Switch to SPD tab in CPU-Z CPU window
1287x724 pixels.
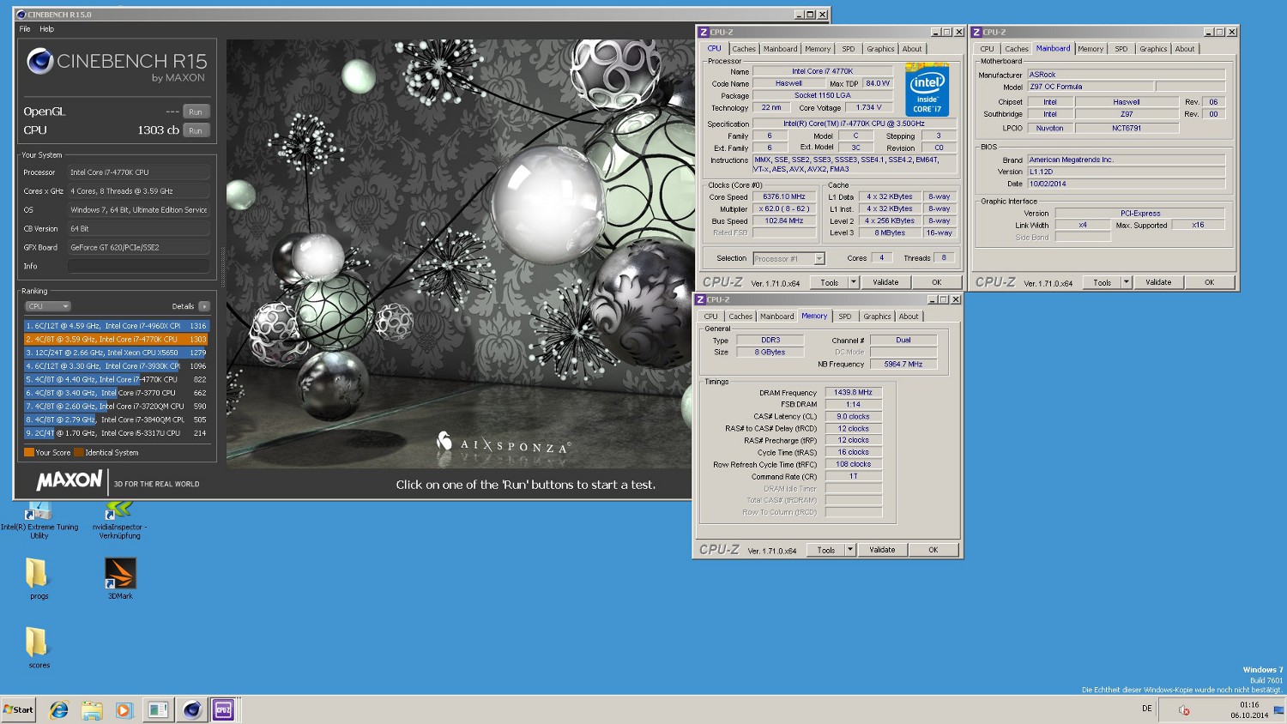[848, 49]
